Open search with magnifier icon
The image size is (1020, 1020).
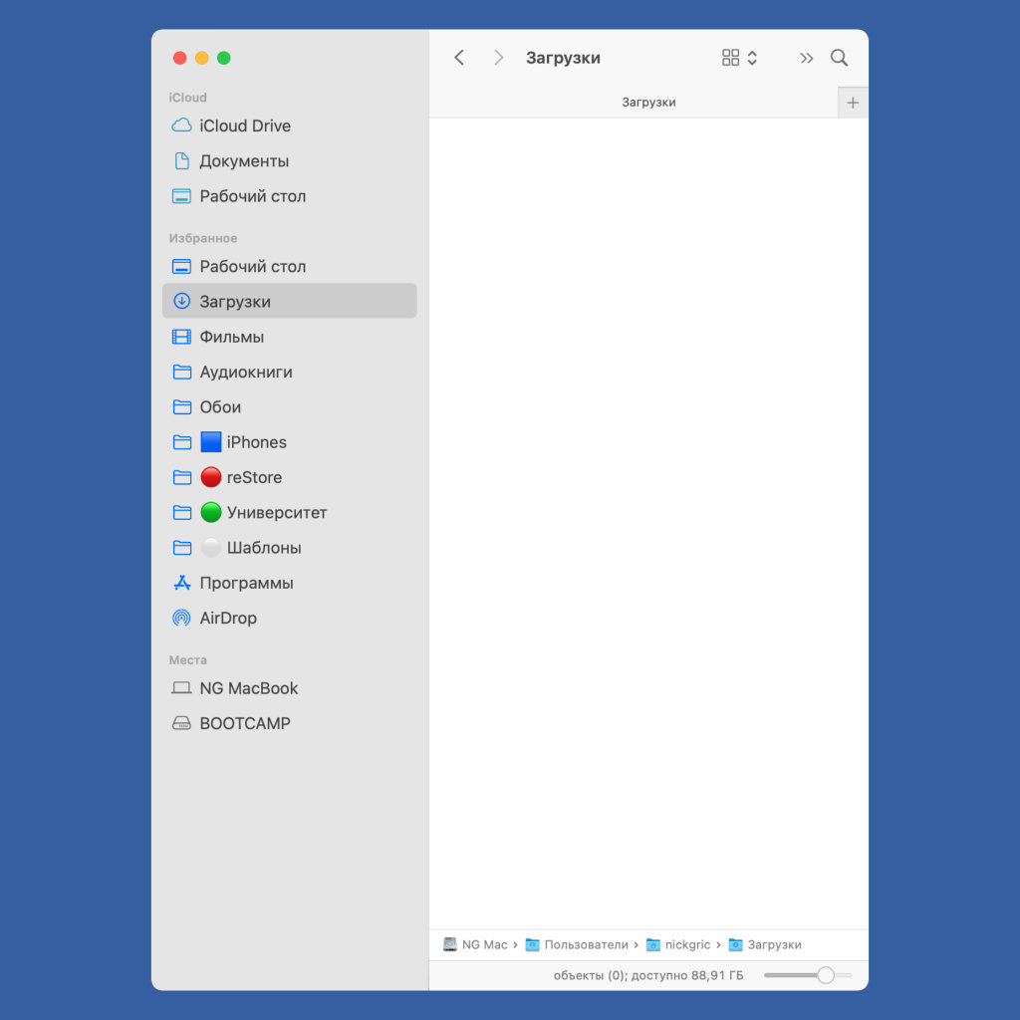[x=839, y=58]
